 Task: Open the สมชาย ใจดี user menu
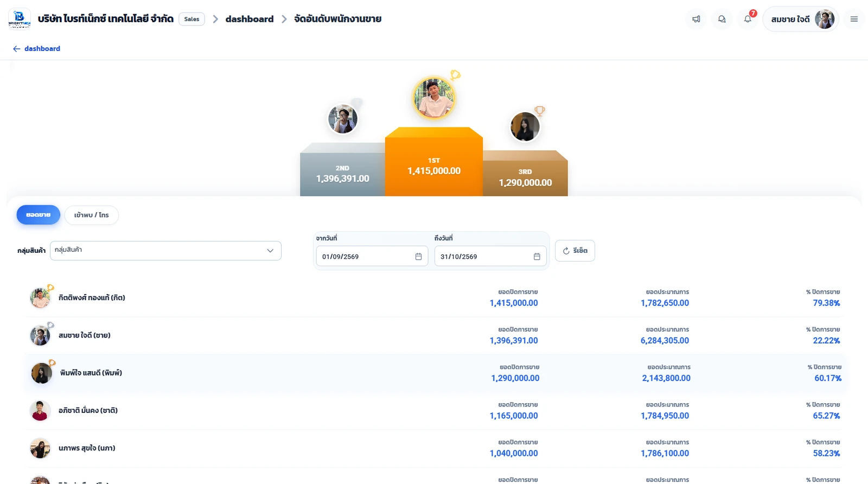[x=801, y=19]
